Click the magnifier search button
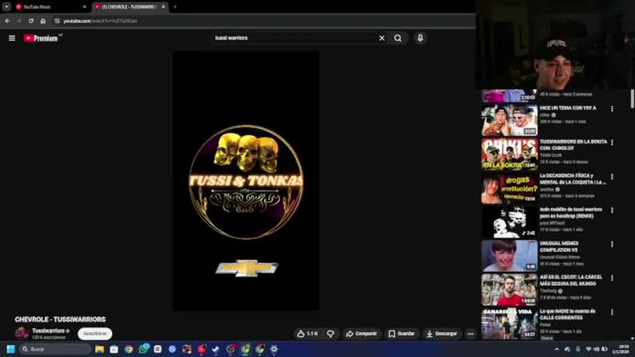The height and width of the screenshot is (357, 635). tap(398, 38)
